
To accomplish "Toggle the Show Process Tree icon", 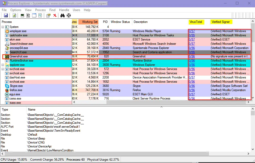I will point(28,16).
